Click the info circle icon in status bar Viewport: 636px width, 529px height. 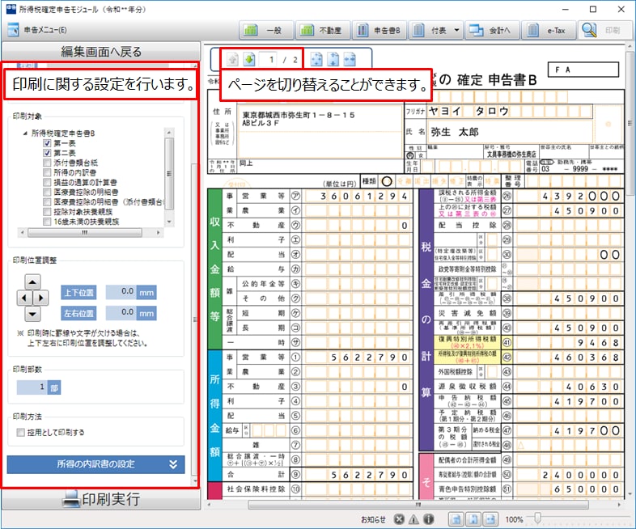coord(428,519)
